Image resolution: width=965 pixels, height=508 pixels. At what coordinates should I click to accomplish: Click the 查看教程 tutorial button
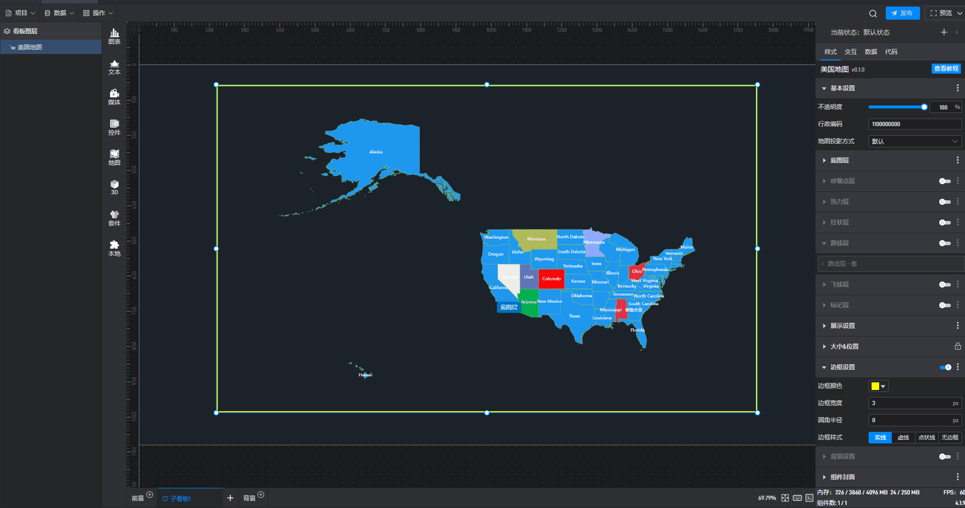click(x=946, y=69)
